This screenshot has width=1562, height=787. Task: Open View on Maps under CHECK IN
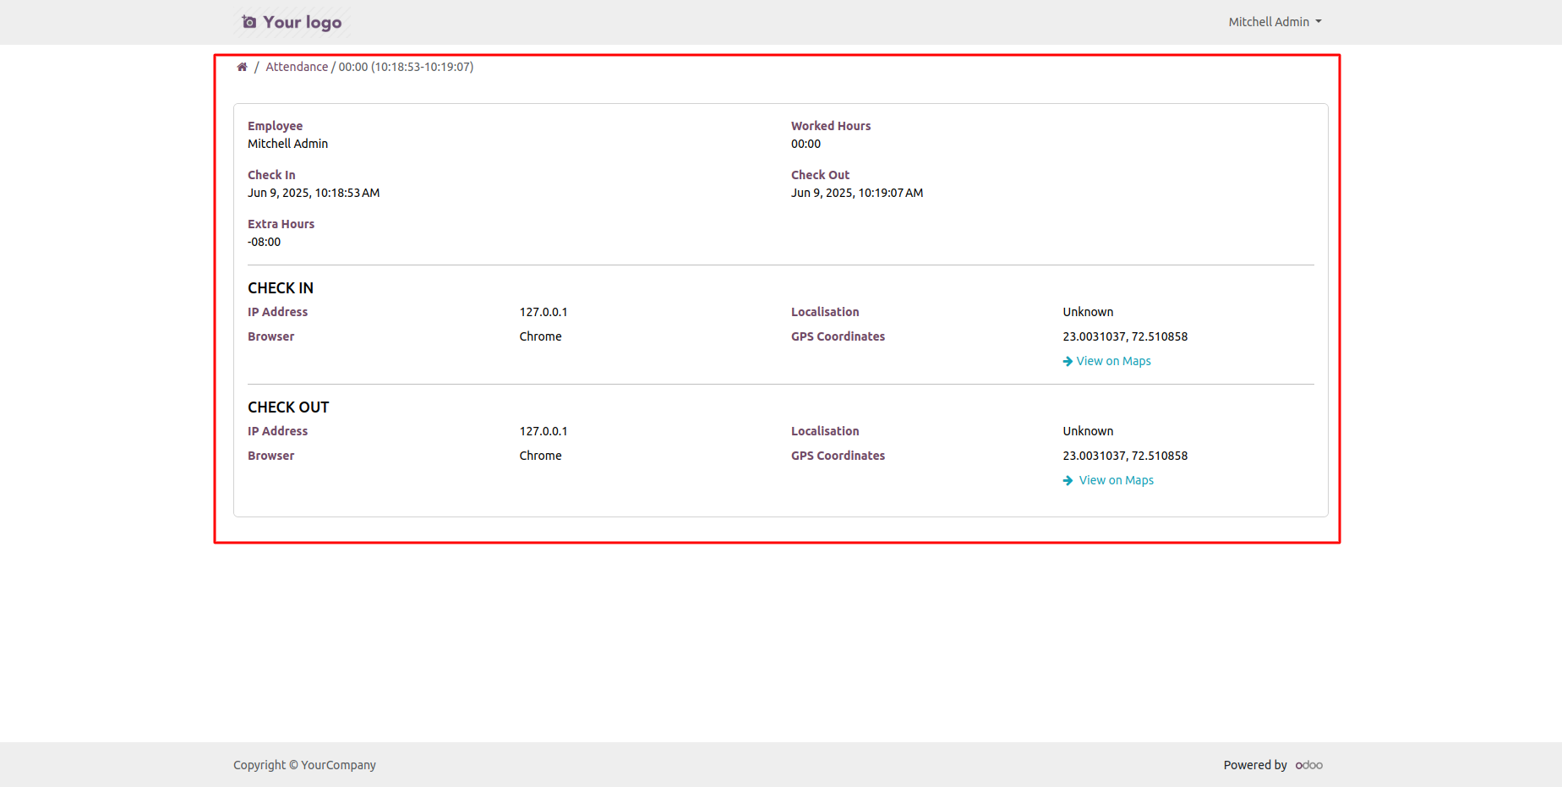[1113, 361]
